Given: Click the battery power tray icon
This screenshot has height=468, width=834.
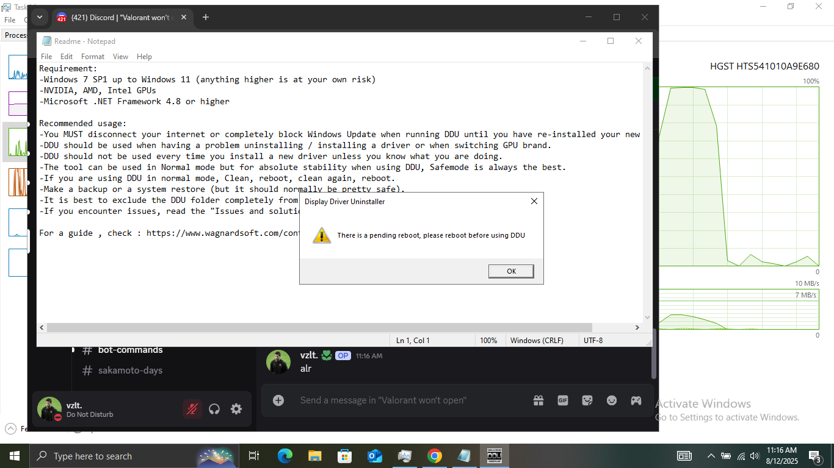Looking at the screenshot, I should (x=726, y=456).
